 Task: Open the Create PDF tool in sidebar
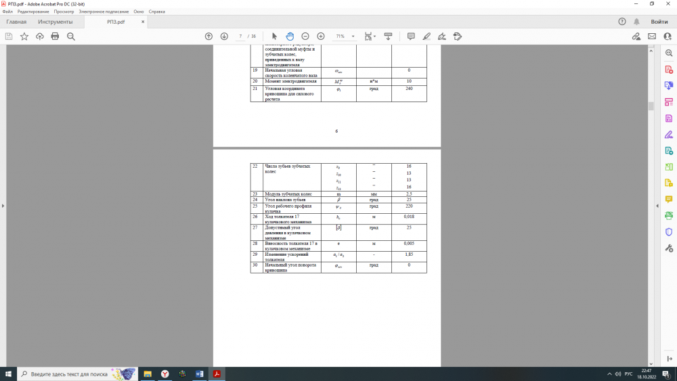[669, 70]
